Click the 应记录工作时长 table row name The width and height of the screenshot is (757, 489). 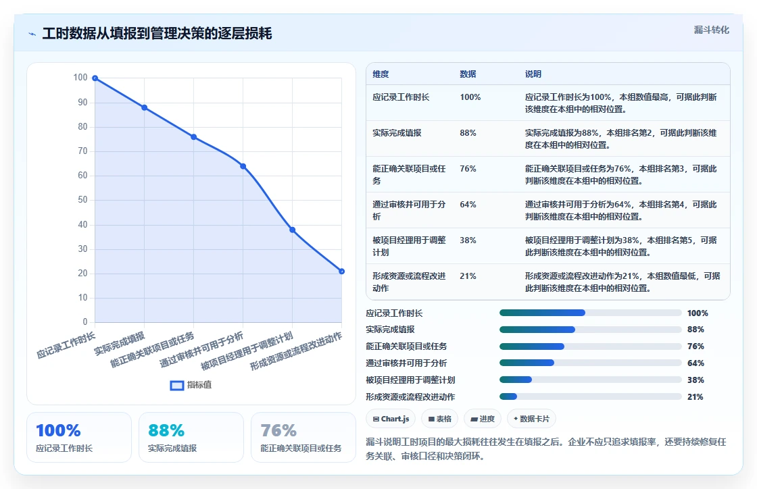pyautogui.click(x=401, y=97)
